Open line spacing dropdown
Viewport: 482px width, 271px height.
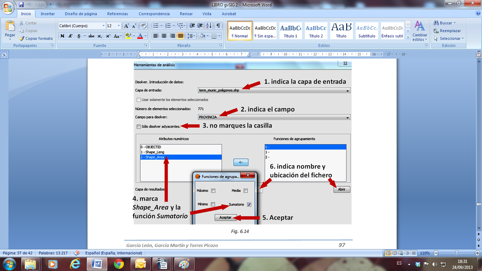pyautogui.click(x=191, y=36)
